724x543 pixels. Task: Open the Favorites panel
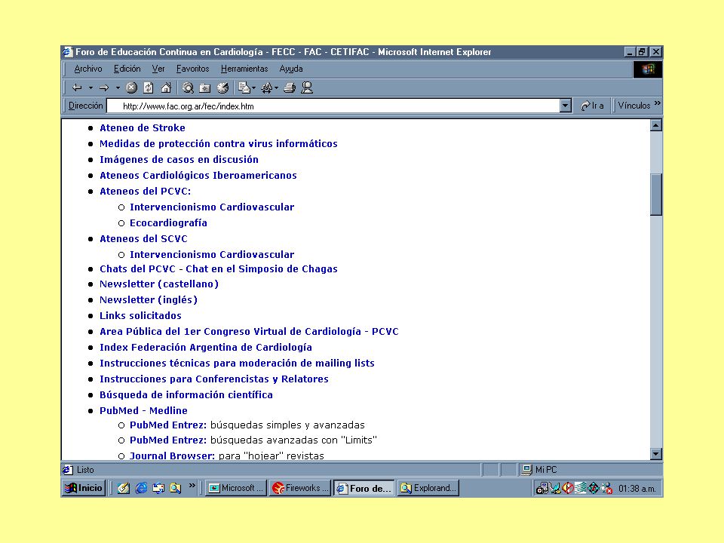[205, 87]
